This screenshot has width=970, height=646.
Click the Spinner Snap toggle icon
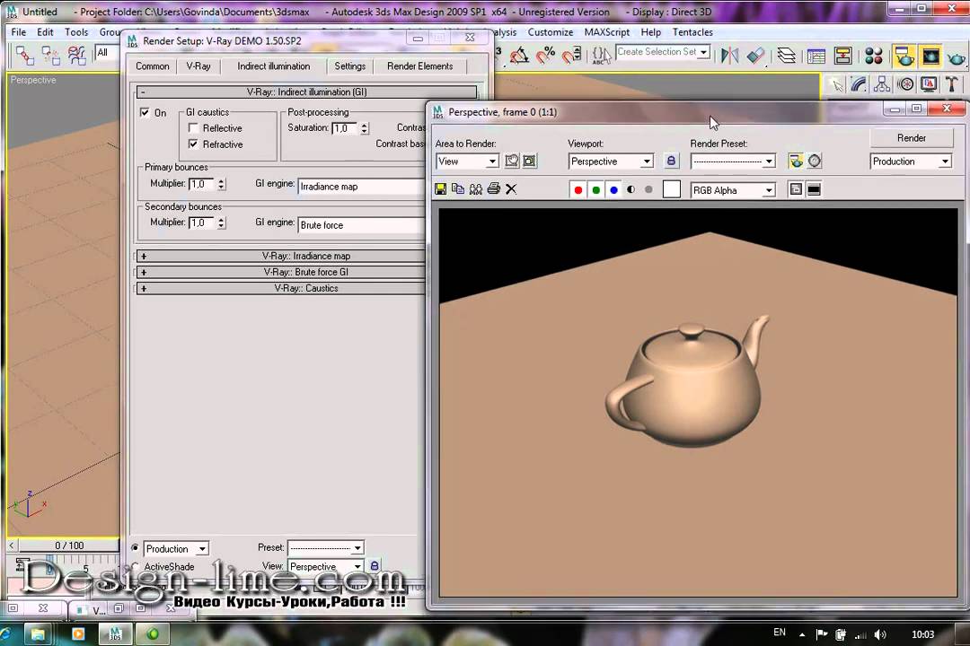coord(571,56)
